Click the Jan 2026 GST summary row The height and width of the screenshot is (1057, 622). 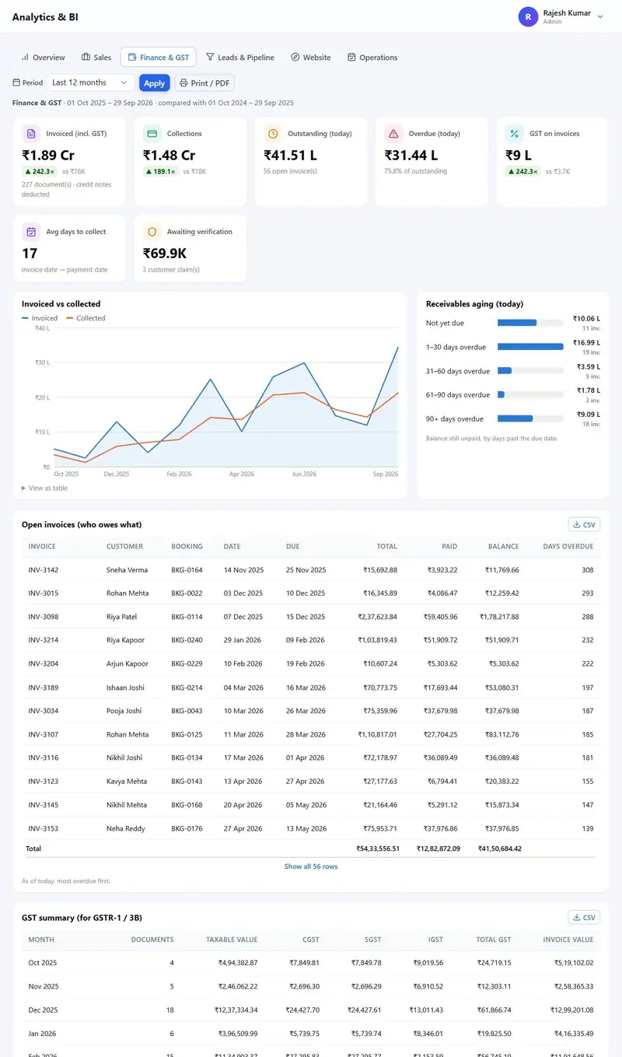311,1034
